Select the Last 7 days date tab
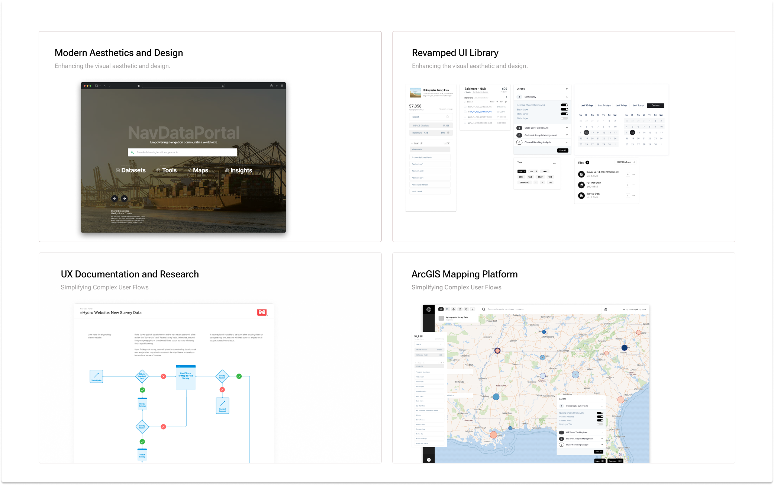Image resolution: width=774 pixels, height=485 pixels. [x=621, y=106]
